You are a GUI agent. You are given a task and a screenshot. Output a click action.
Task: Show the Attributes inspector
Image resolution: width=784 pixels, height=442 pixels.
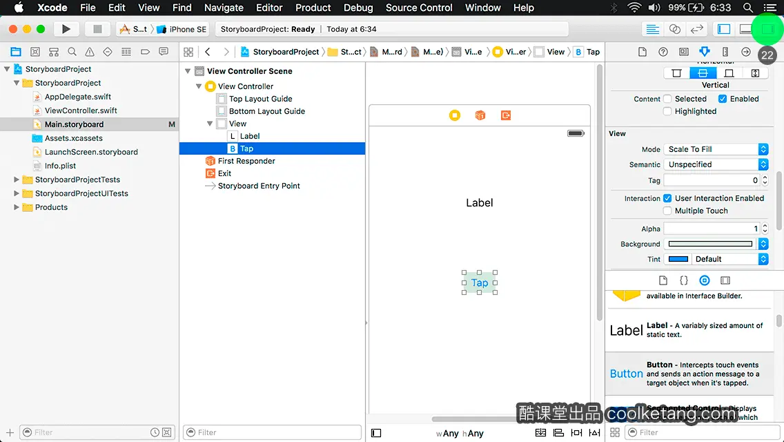(x=705, y=52)
